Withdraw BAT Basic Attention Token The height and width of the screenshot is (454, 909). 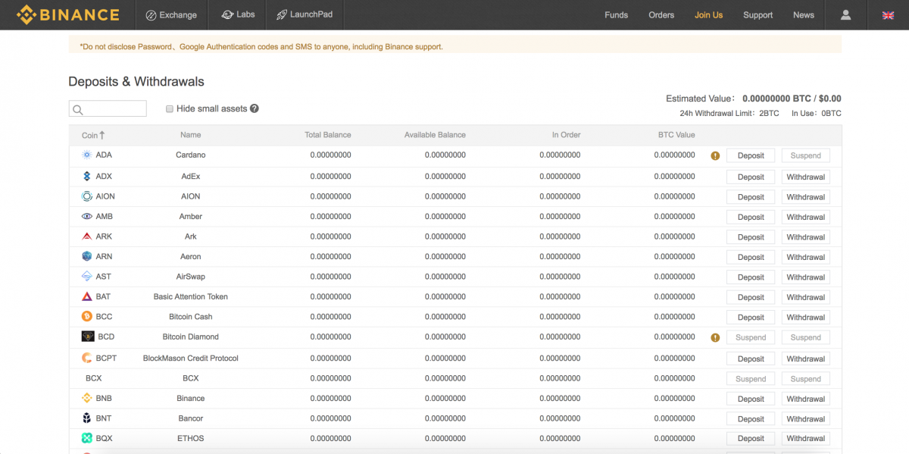point(806,297)
